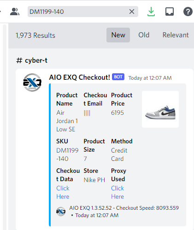Screen dimensions: 194x230
Task: Open the member list icon
Action: click(15, 12)
